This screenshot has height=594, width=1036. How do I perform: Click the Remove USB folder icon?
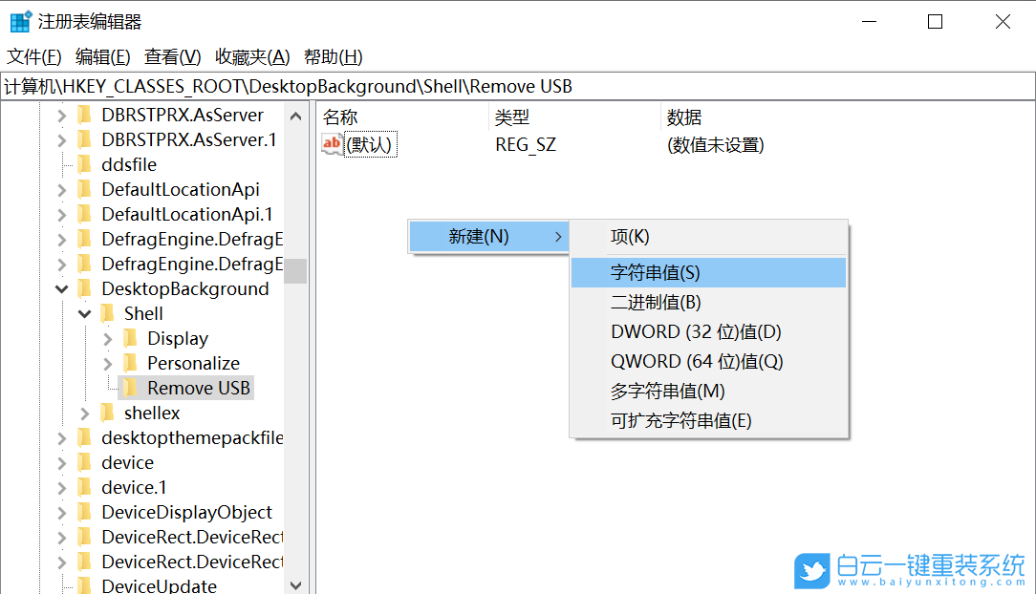click(129, 387)
